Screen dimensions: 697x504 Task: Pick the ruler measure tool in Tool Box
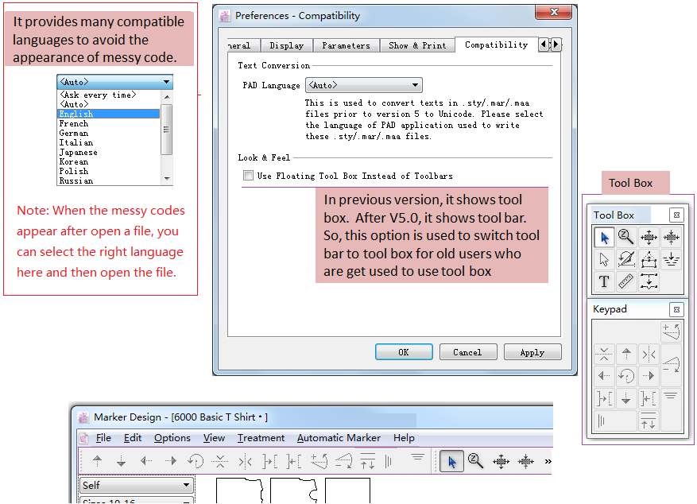[626, 281]
